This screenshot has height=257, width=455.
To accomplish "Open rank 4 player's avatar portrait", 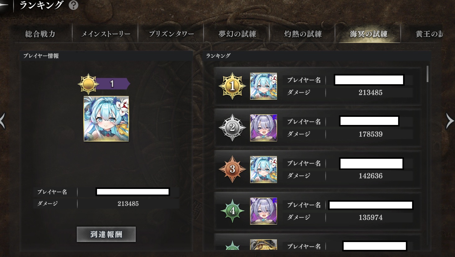I will pos(263,211).
